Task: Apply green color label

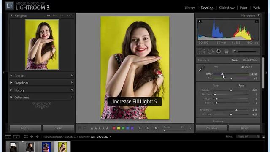Action: (x=123, y=128)
